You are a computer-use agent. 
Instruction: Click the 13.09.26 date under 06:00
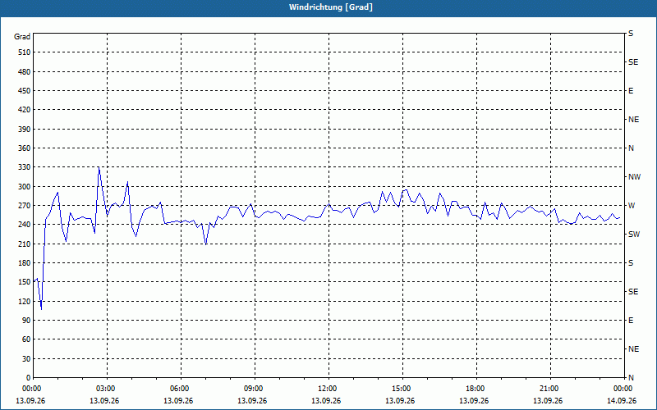coord(178,401)
